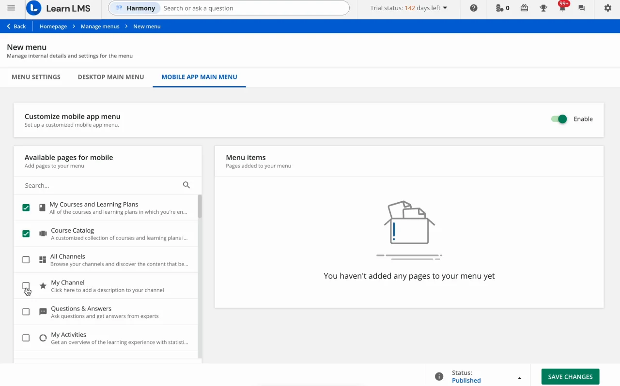Open the trophy gamification icon
Image resolution: width=620 pixels, height=386 pixels.
(x=543, y=8)
